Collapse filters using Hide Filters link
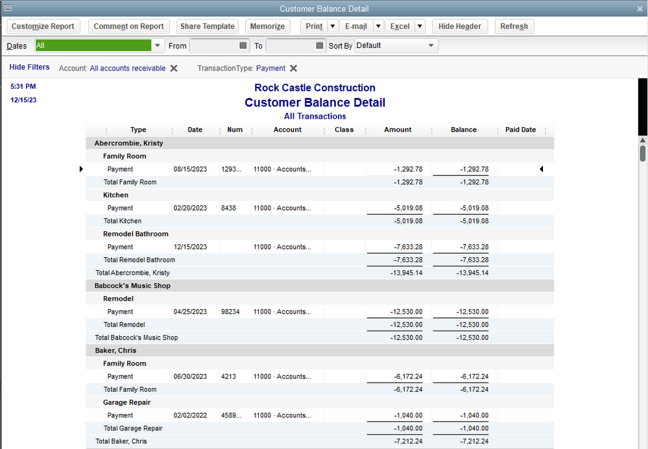 click(29, 67)
